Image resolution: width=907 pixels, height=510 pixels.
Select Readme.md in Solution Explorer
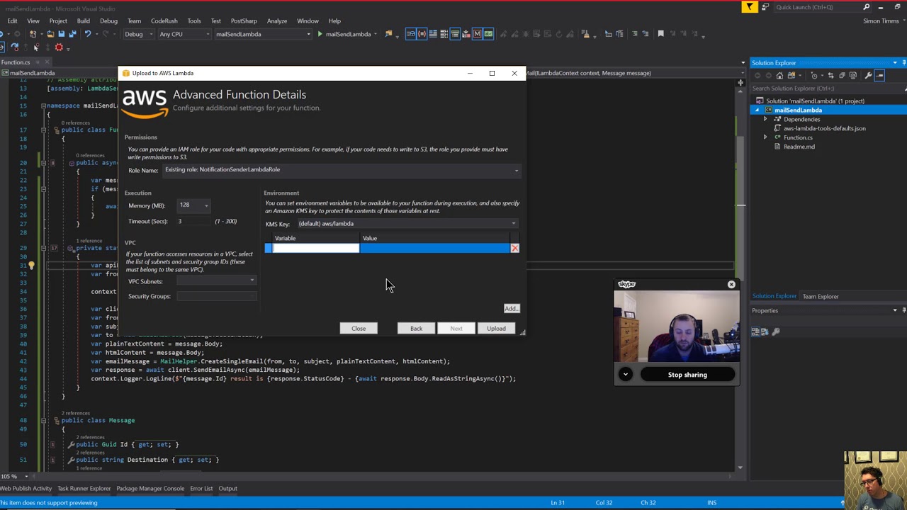pos(799,147)
